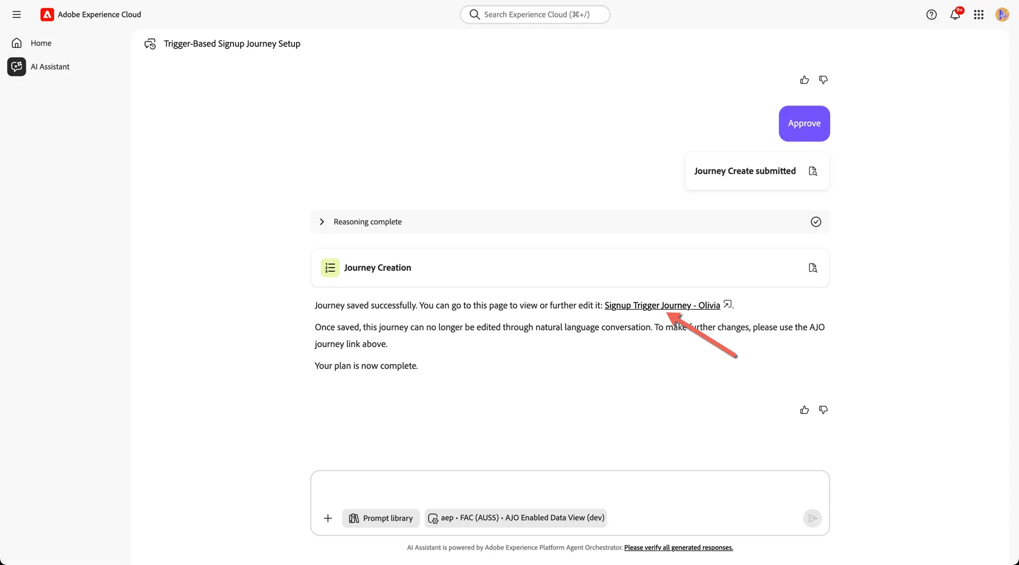This screenshot has height=565, width=1019.
Task: Open the app switcher grid
Action: click(x=979, y=15)
